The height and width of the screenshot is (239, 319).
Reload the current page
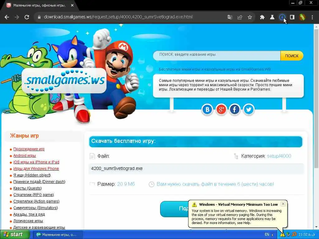[x=27, y=17]
